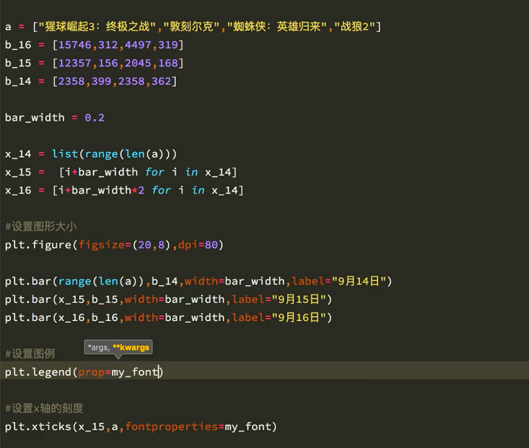Image resolution: width=529 pixels, height=448 pixels.
Task: Click the bar_width*2 expression in x_16
Action: [108, 190]
